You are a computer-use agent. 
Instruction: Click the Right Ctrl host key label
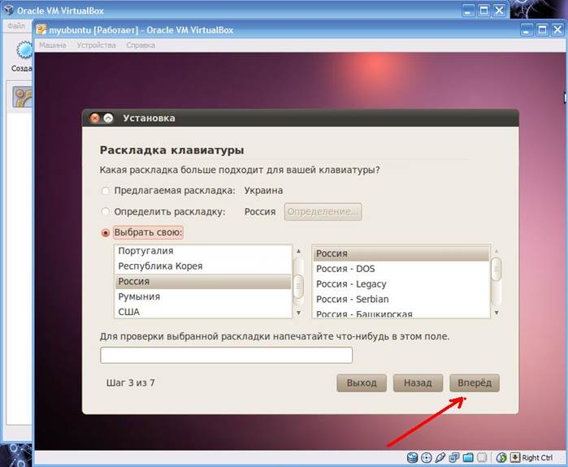tap(538, 458)
